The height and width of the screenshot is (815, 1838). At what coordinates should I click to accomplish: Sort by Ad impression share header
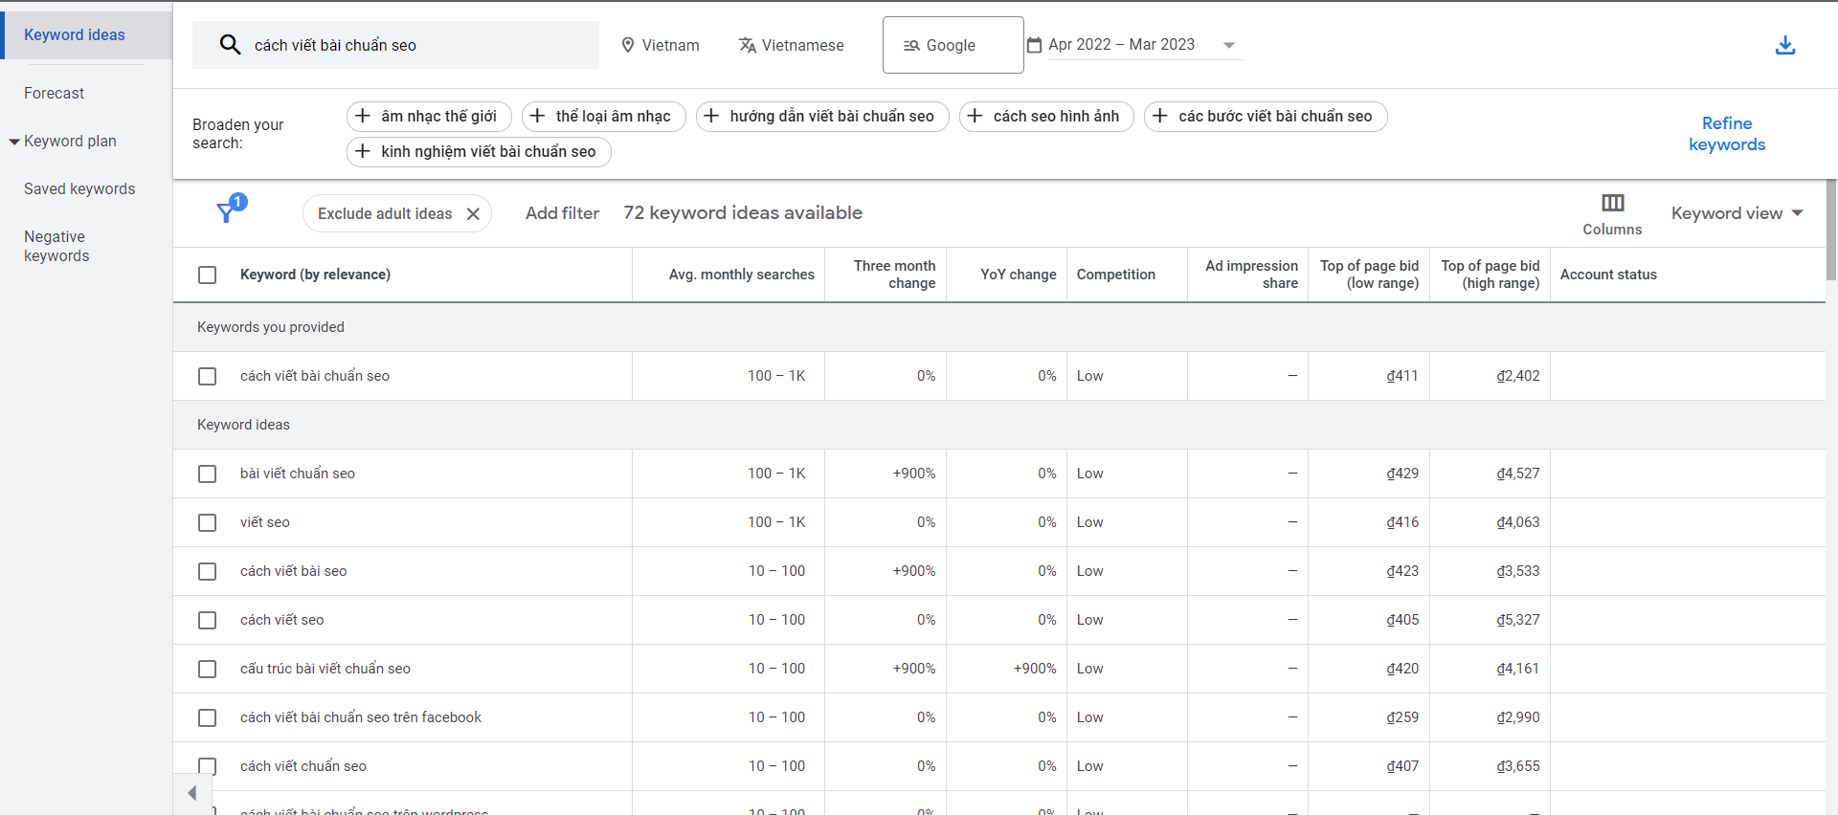point(1251,275)
